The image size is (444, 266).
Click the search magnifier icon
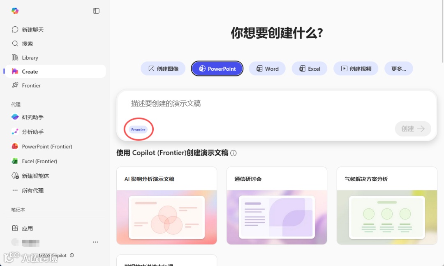pyautogui.click(x=15, y=43)
